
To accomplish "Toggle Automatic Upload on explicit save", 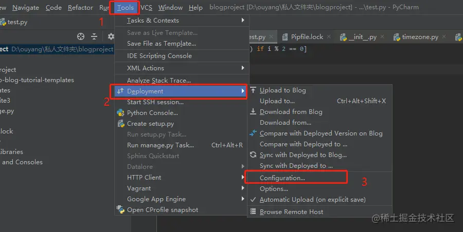I will pos(320,200).
